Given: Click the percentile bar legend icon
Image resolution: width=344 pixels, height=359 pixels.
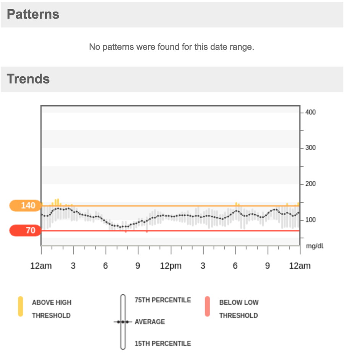Looking at the screenshot, I should (123, 322).
